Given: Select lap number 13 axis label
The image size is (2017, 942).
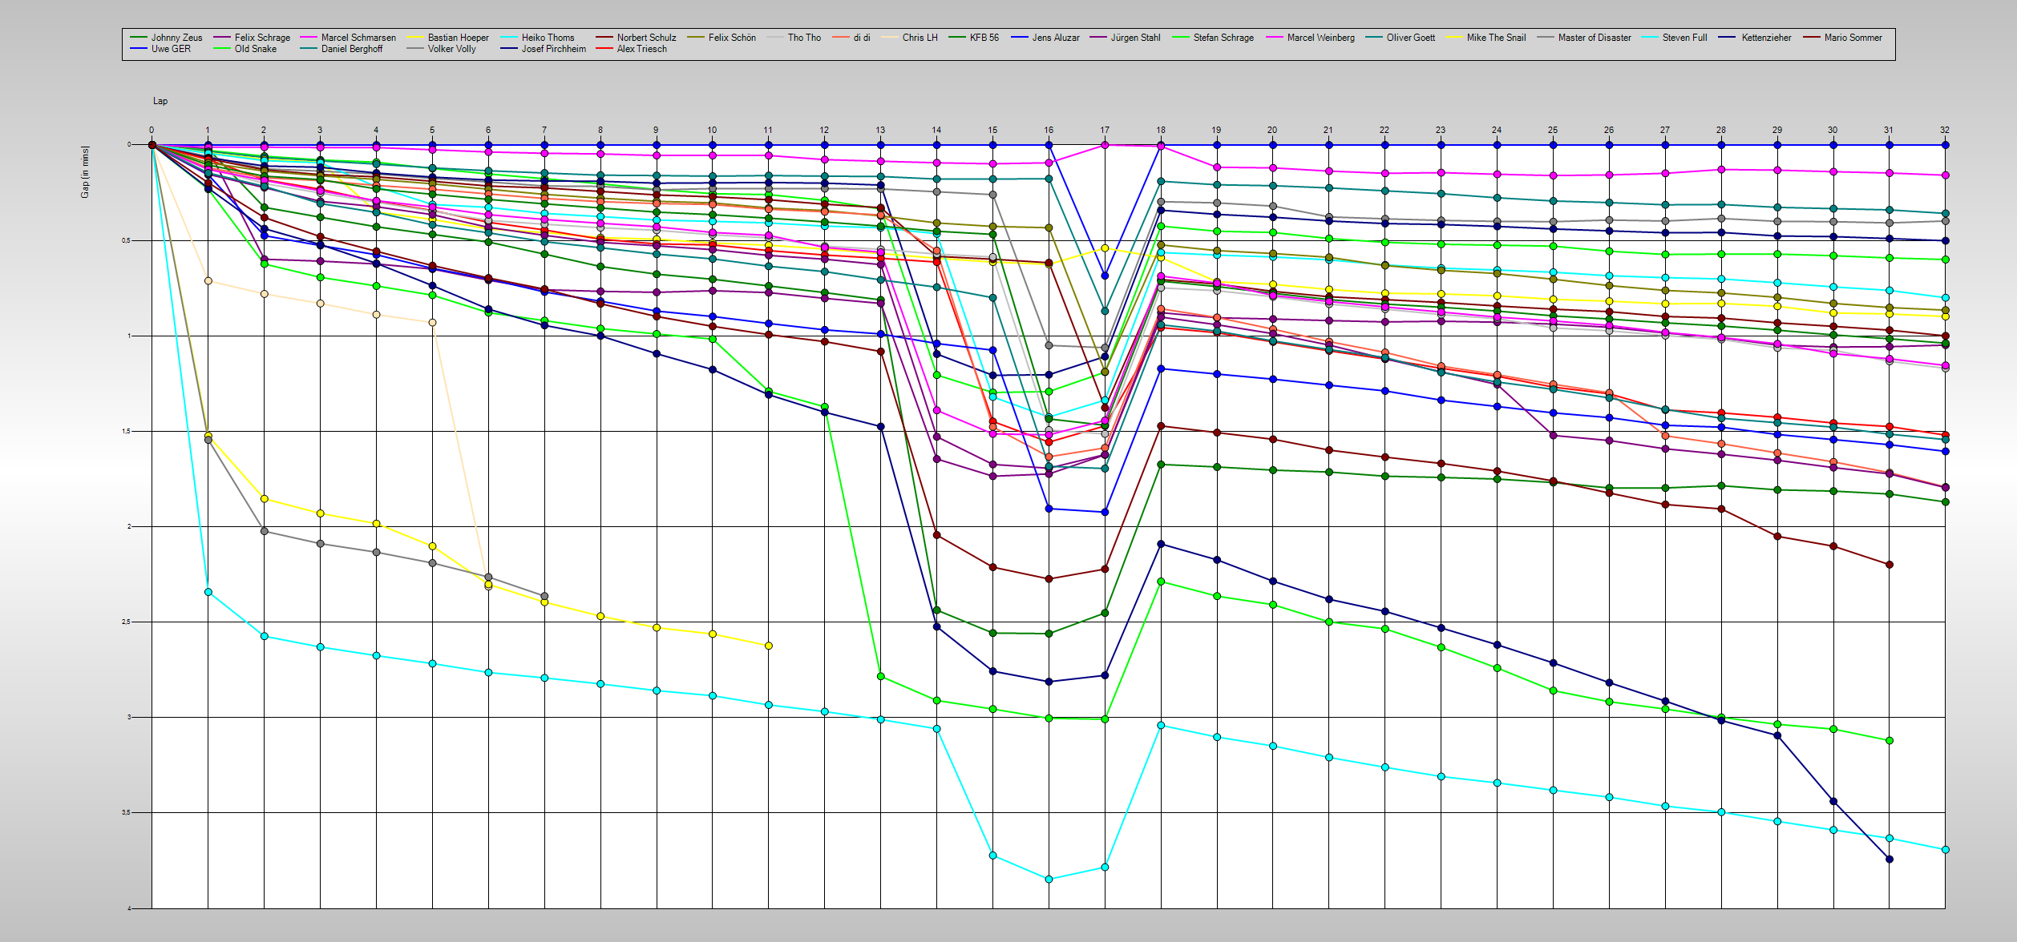Looking at the screenshot, I should (x=880, y=130).
